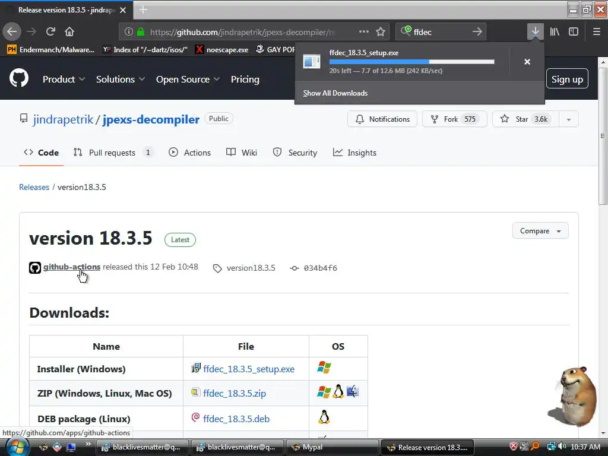608x456 pixels.
Task: Open the Pull requests tab
Action: click(113, 153)
